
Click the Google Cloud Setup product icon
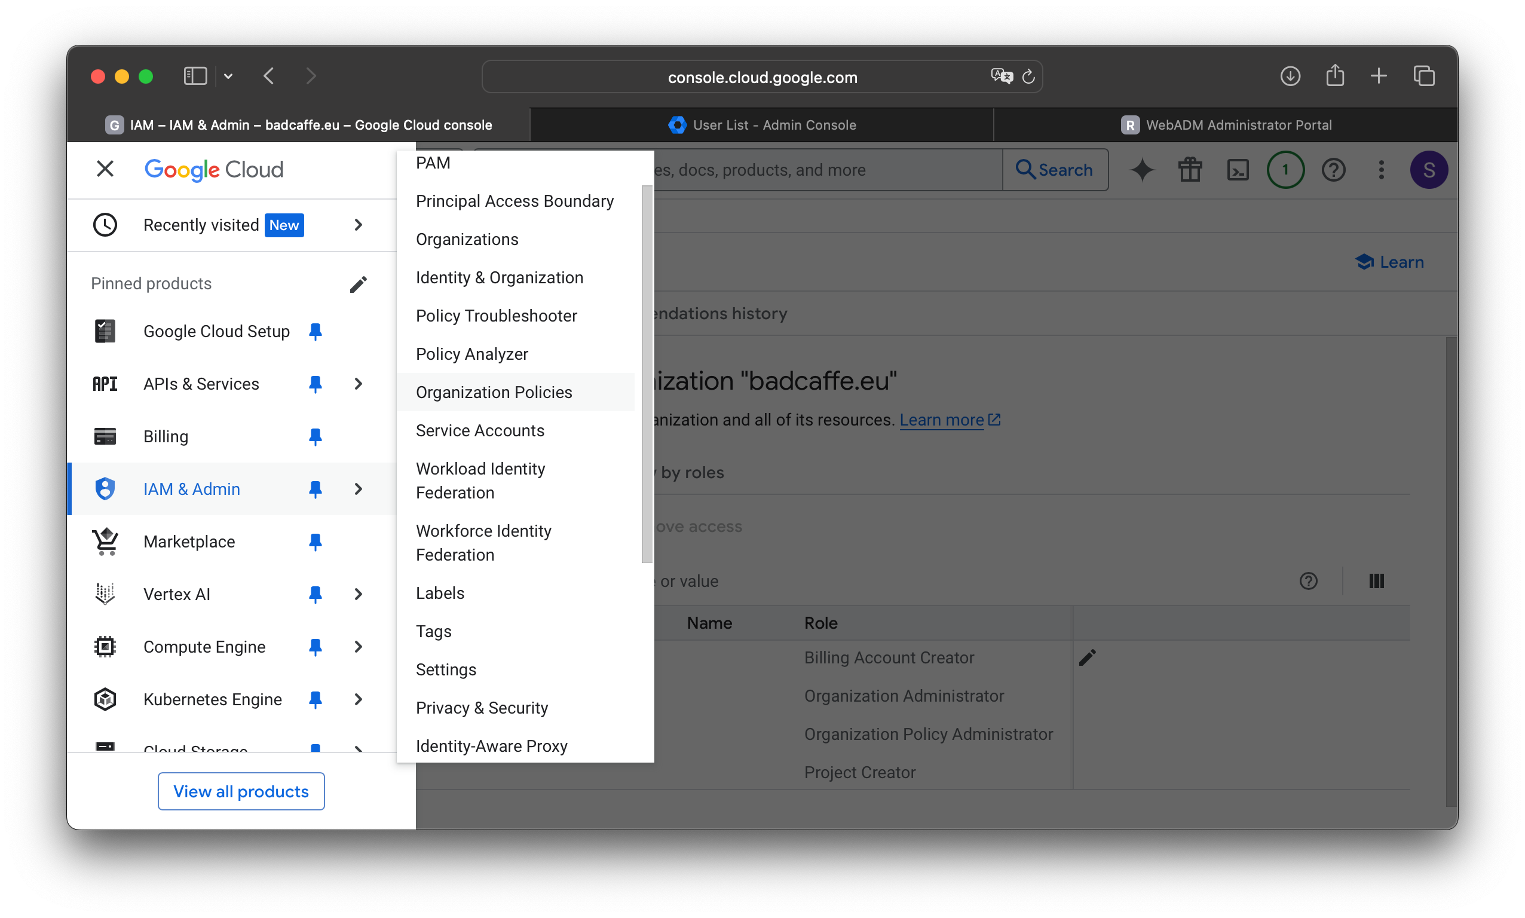pos(105,331)
